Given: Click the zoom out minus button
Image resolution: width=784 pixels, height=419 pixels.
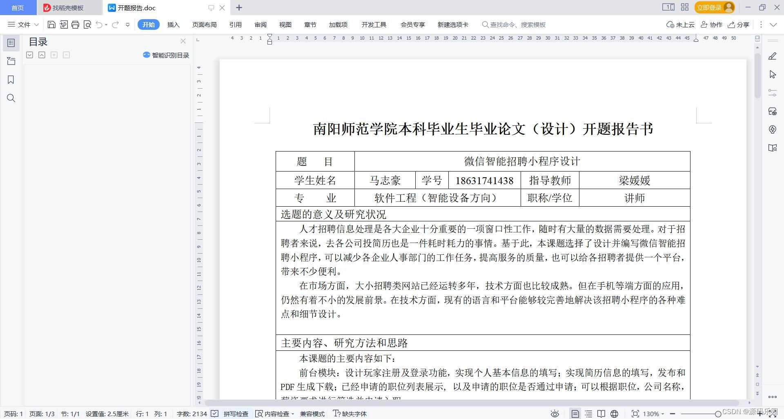Looking at the screenshot, I should 673,414.
